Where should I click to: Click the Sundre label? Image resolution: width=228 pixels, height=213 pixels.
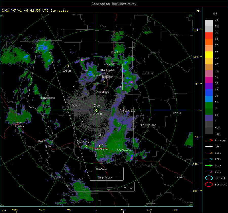[x=77, y=105]
